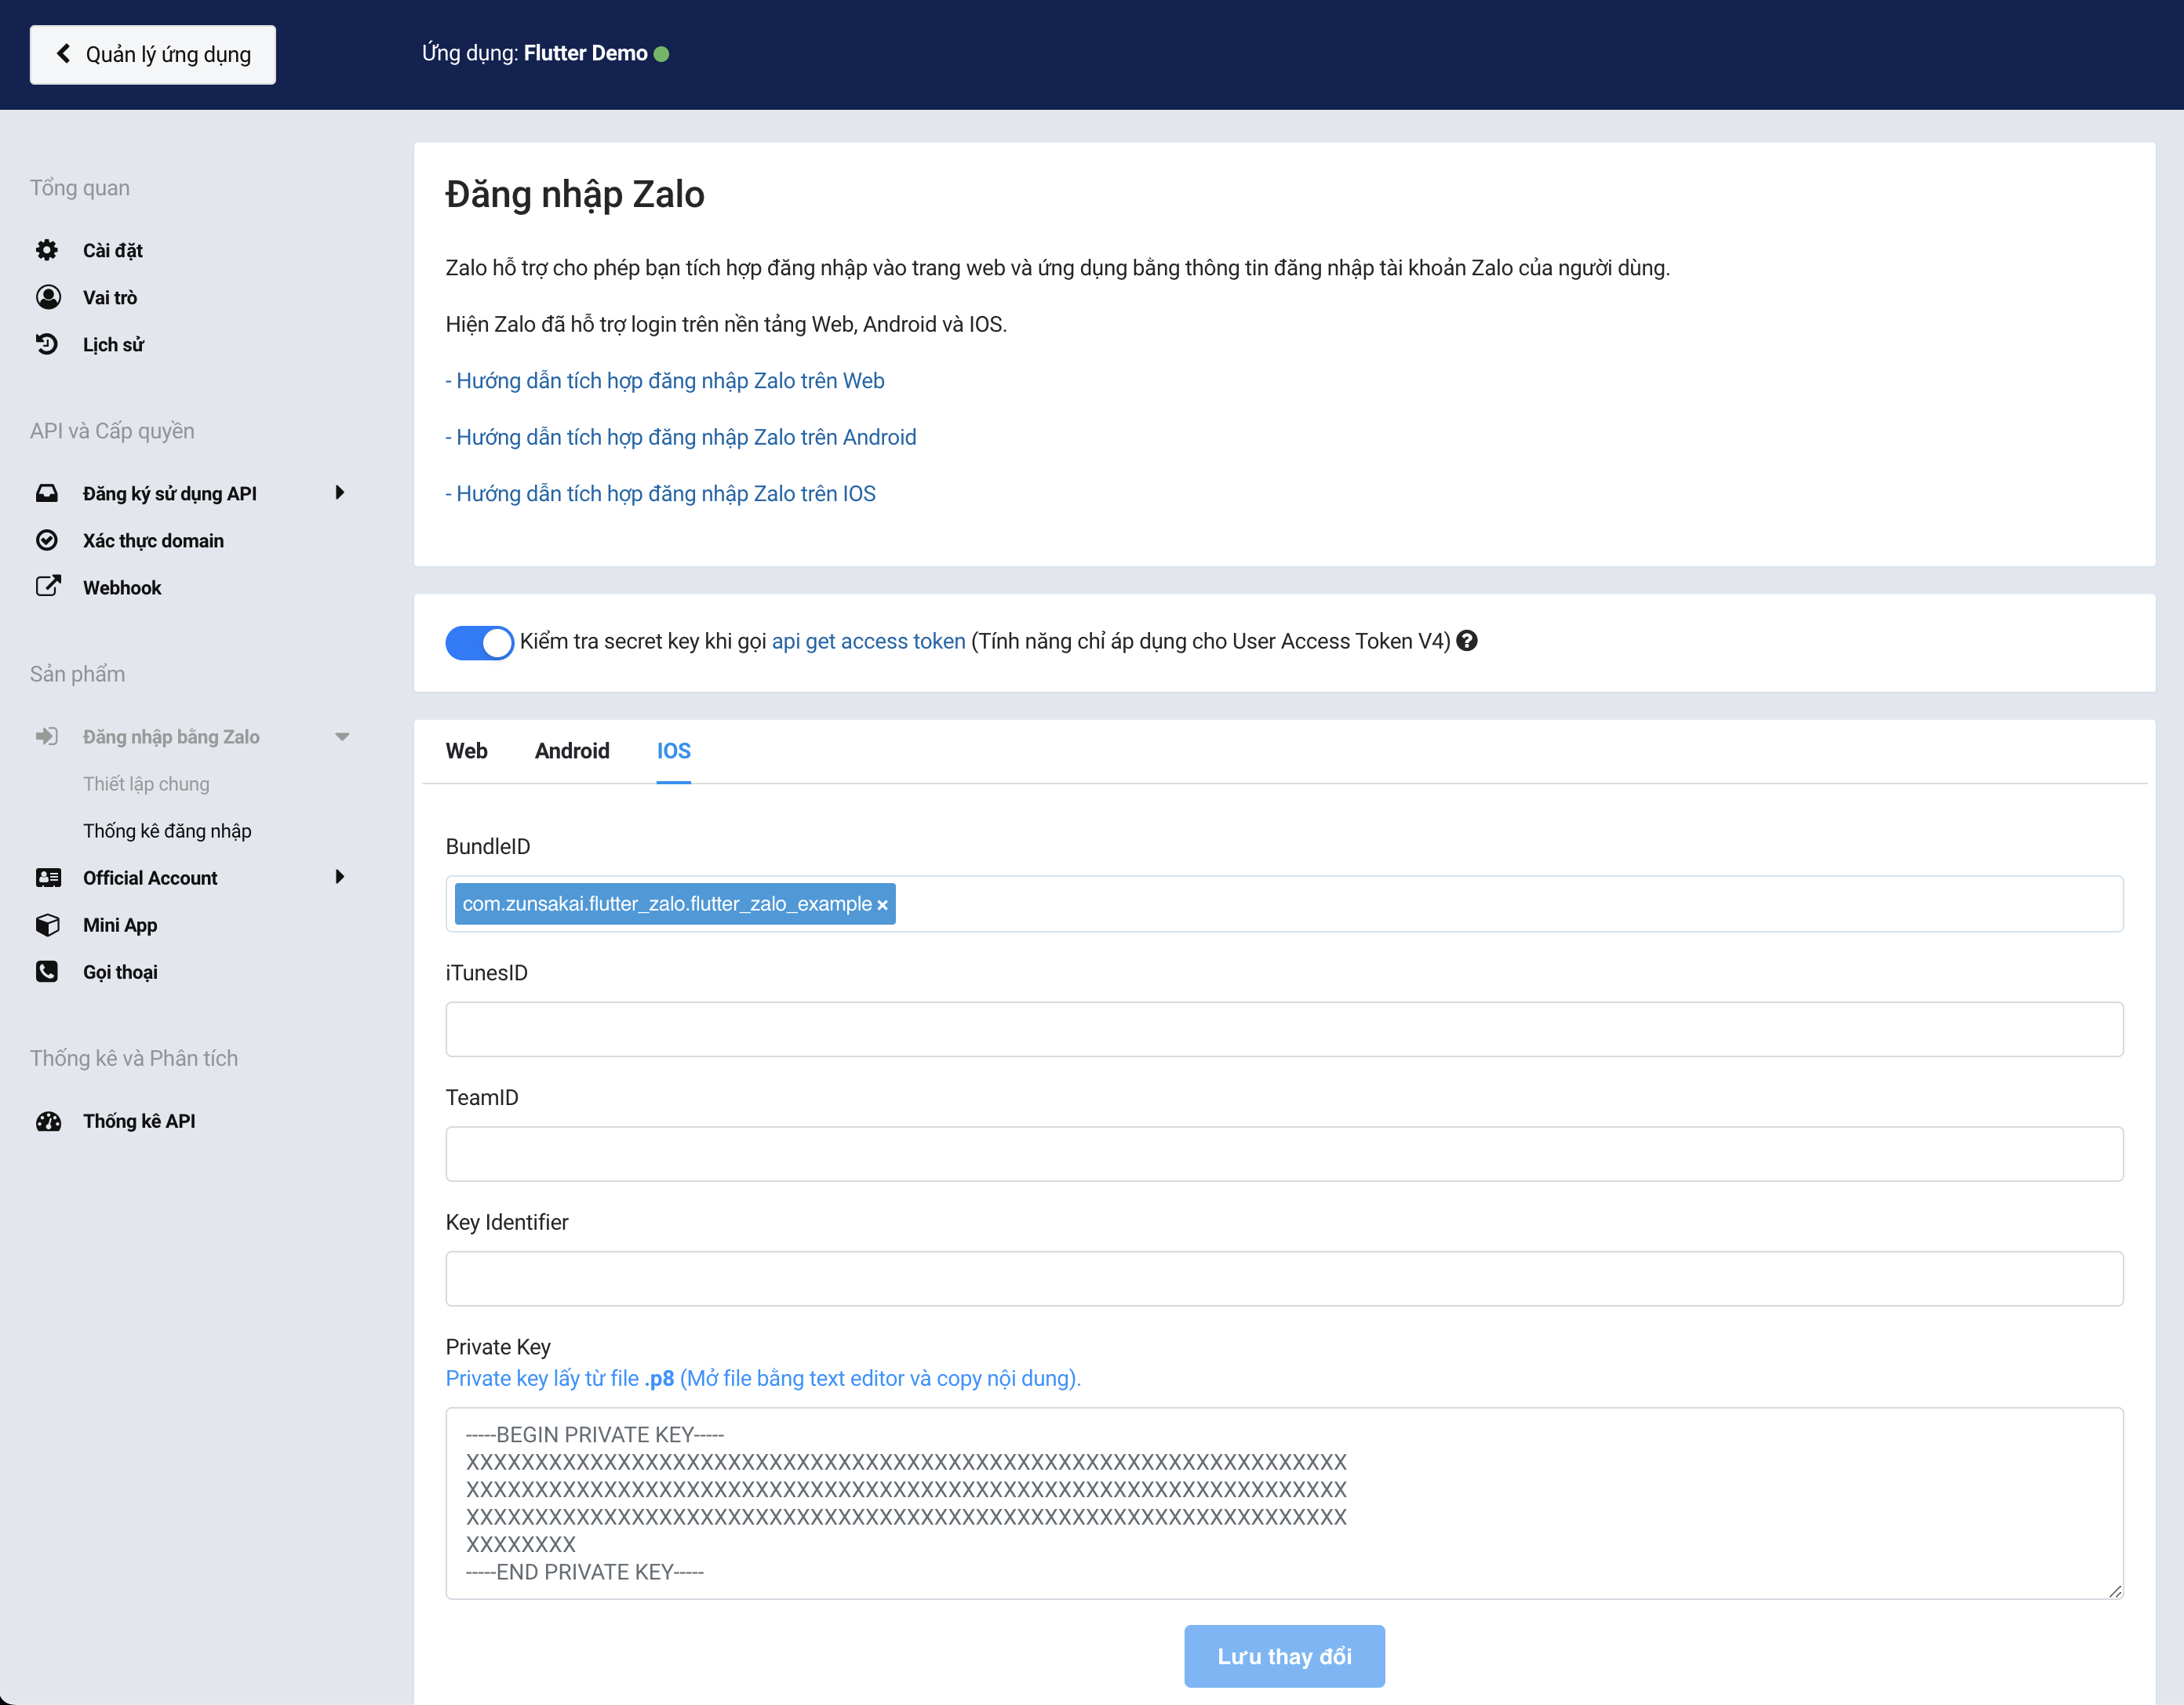The height and width of the screenshot is (1705, 2184).
Task: Click the Cài đặt gear icon
Action: 47,250
